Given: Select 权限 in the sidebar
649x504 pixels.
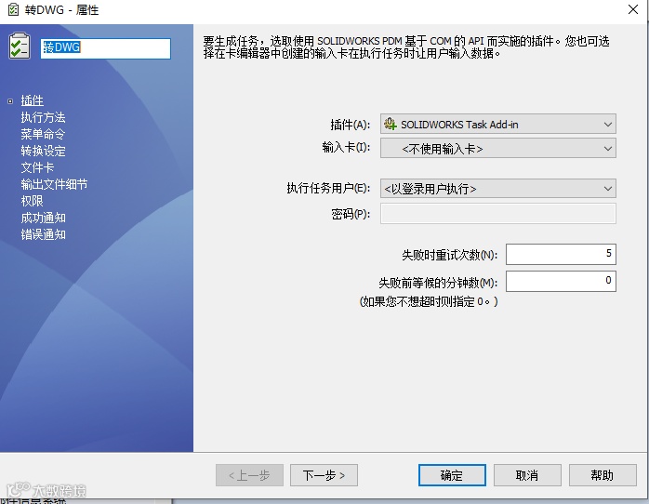Looking at the screenshot, I should pos(32,201).
